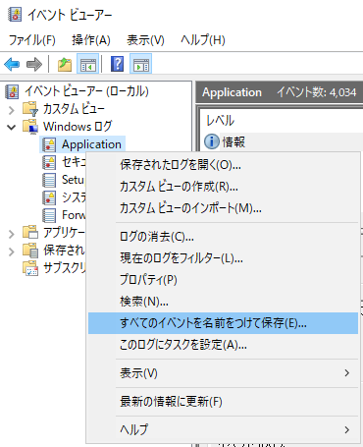363x447 pixels.
Task: Click the Event Viewer (Local) root icon
Action: (12, 91)
